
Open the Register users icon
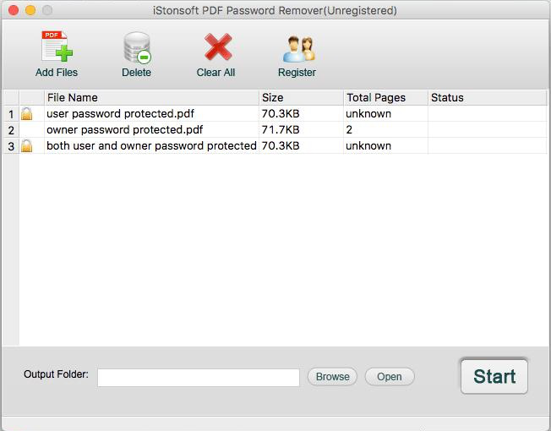(297, 48)
